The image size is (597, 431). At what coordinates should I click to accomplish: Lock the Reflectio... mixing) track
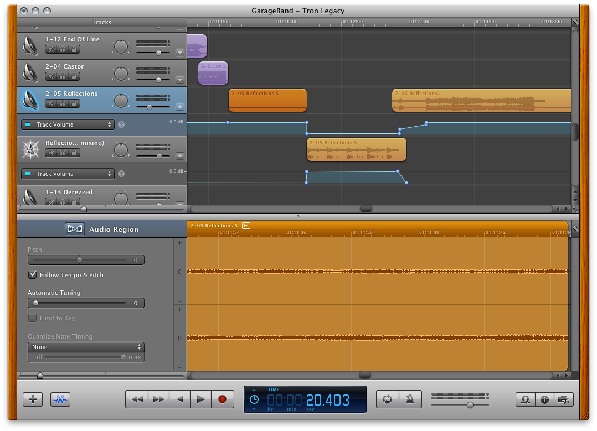74,153
